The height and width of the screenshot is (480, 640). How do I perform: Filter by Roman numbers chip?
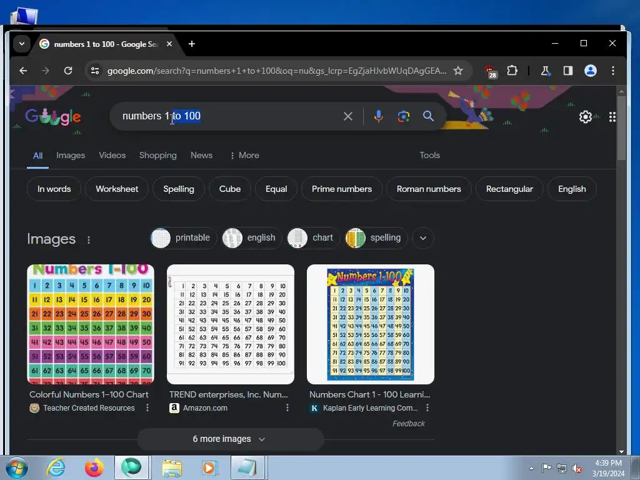coord(429,189)
